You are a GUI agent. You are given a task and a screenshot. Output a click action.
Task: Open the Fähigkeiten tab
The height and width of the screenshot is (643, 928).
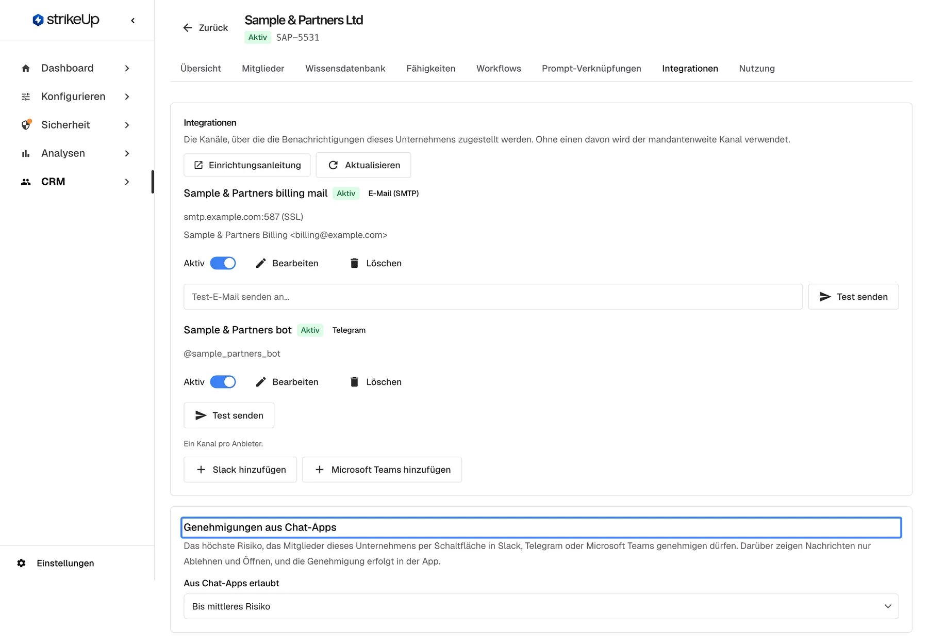pos(431,69)
